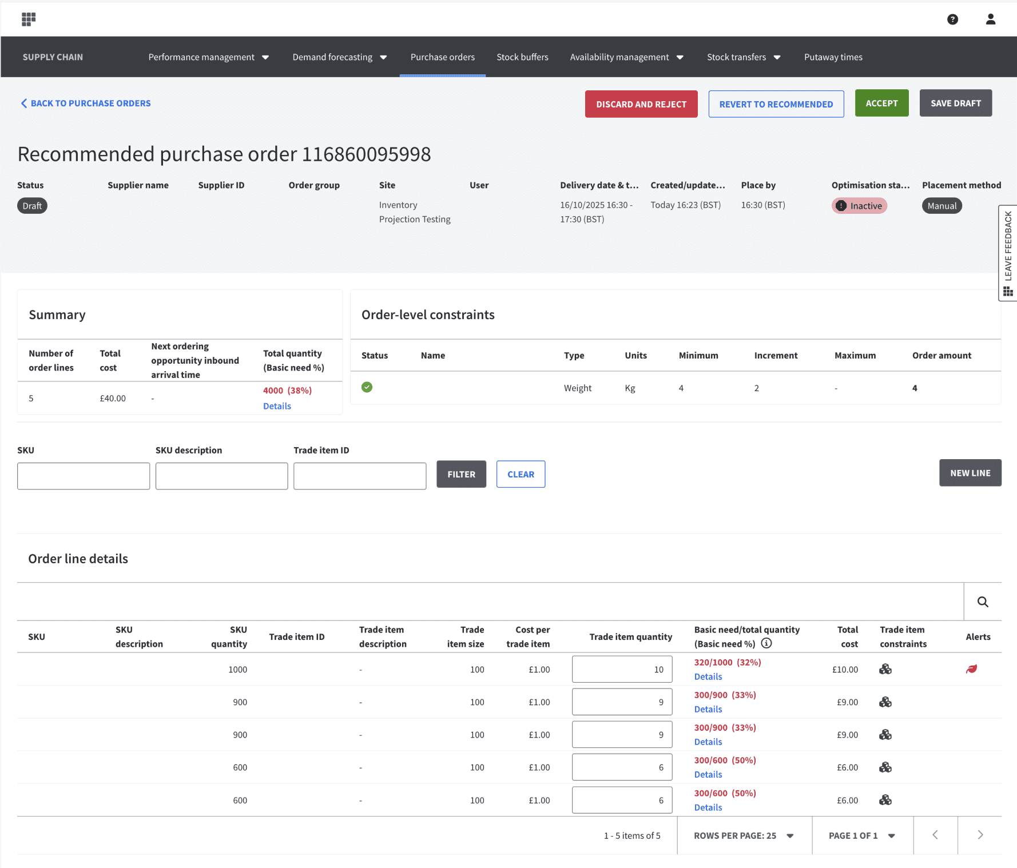Expand the Stock transfers menu
This screenshot has height=868, width=1017.
point(744,57)
